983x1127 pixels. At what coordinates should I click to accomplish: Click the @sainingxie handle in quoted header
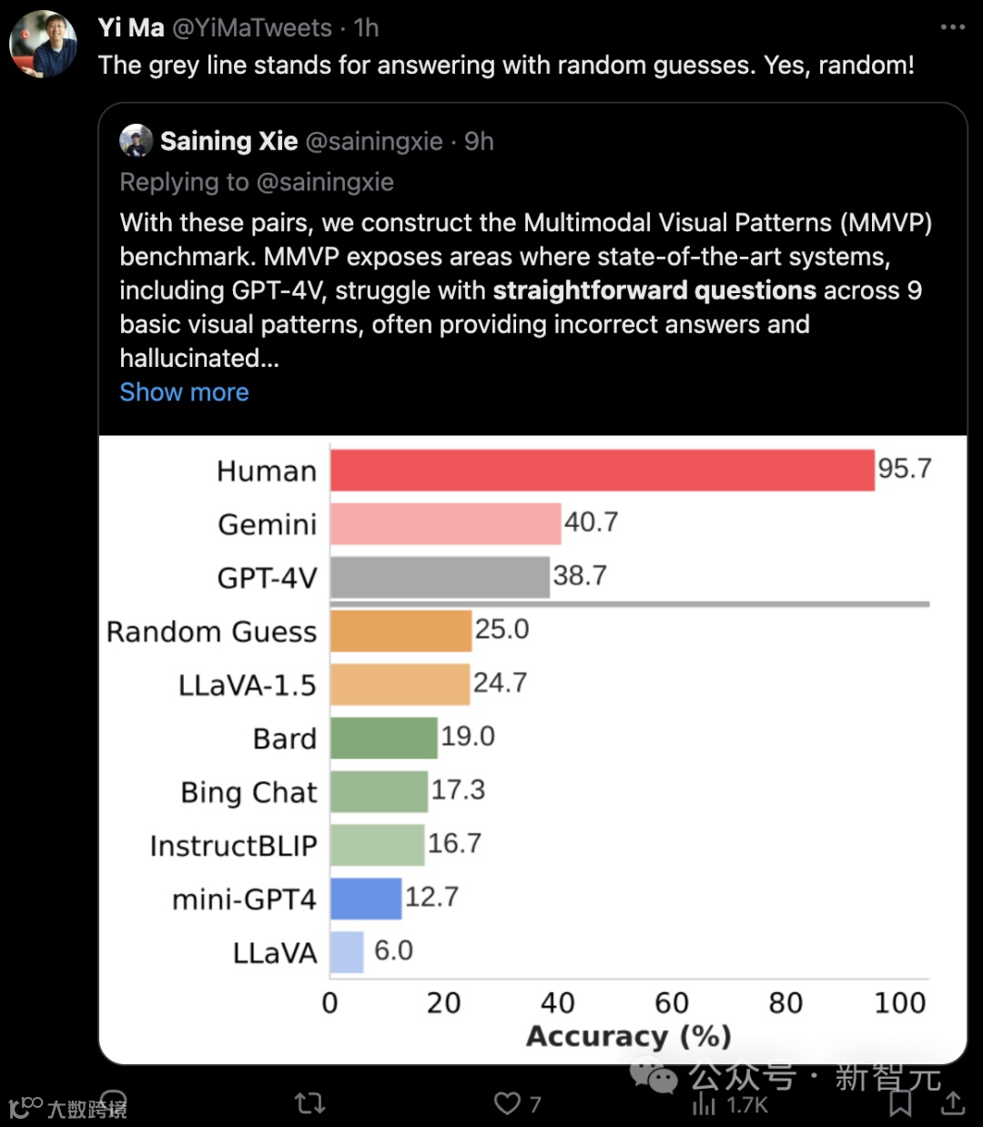(x=374, y=141)
